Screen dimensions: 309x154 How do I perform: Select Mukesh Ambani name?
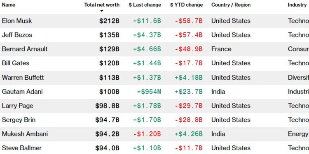(x=25, y=134)
